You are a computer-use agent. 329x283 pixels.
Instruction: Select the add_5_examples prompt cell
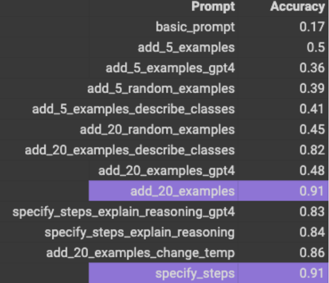point(186,48)
